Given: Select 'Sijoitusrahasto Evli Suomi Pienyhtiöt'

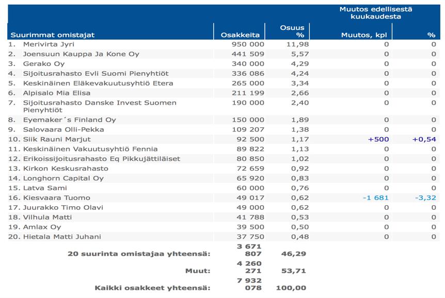Looking at the screenshot, I should pyautogui.click(x=96, y=73).
